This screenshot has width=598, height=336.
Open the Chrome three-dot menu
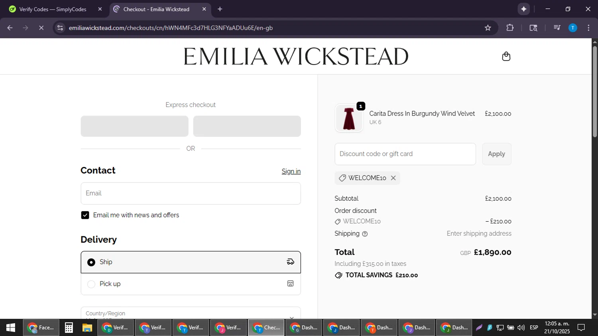tap(588, 28)
